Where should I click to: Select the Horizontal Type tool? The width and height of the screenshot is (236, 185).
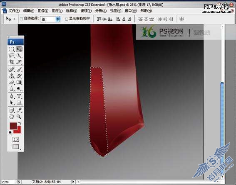click(19, 96)
